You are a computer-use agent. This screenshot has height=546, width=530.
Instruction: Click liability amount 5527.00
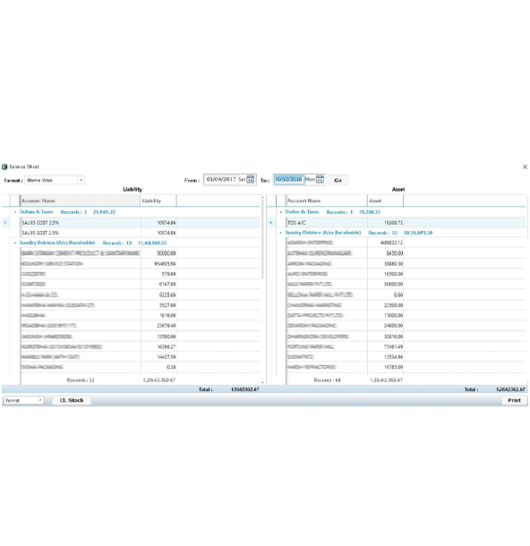point(167,305)
